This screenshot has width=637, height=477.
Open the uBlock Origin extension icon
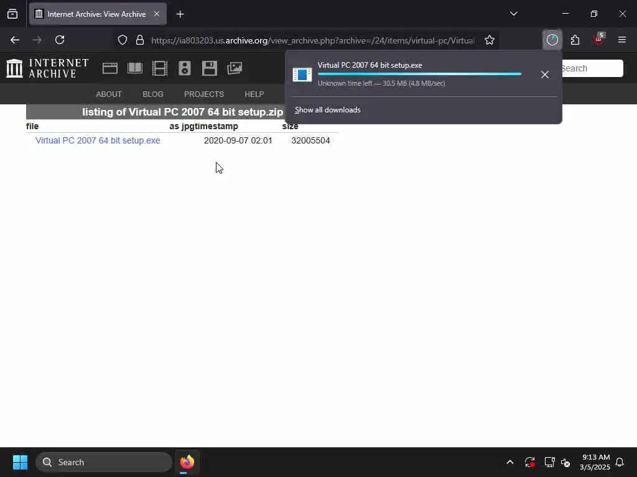click(x=598, y=39)
